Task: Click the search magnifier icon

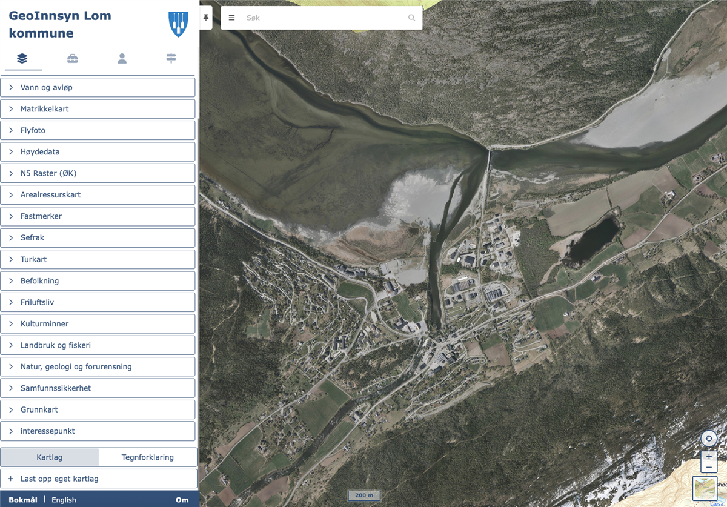Action: click(412, 18)
